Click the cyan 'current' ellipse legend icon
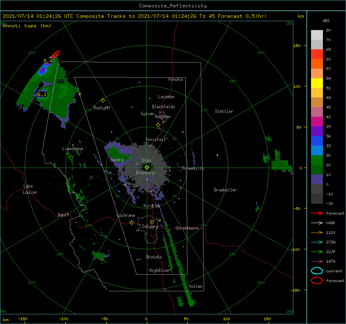 (x=317, y=271)
